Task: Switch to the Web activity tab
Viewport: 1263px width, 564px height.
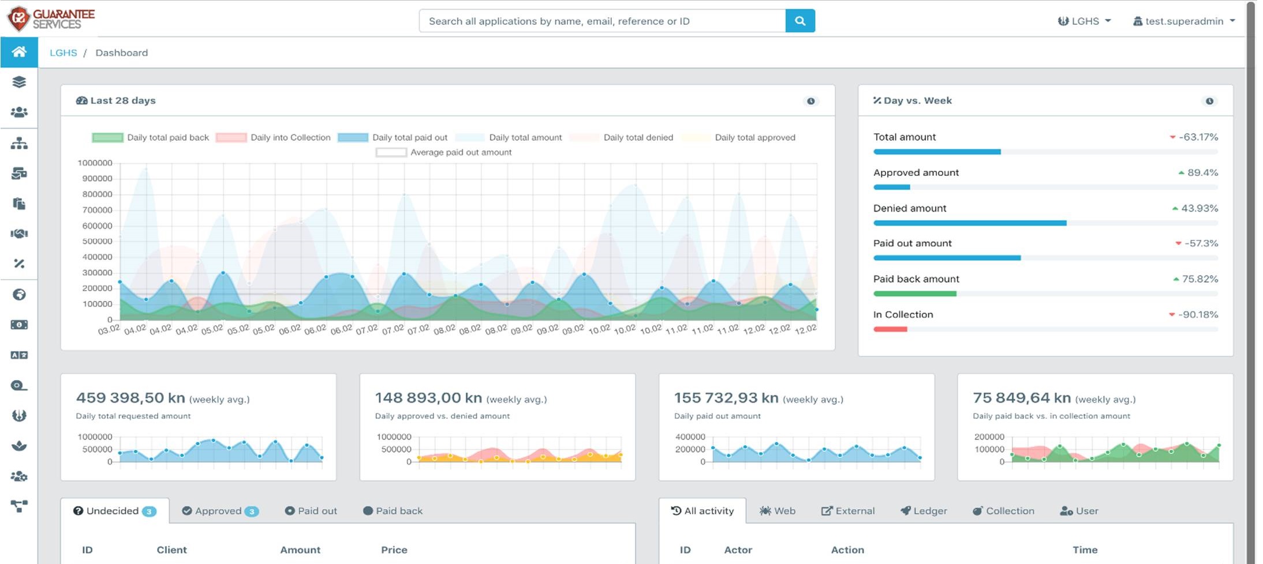Action: click(x=778, y=511)
